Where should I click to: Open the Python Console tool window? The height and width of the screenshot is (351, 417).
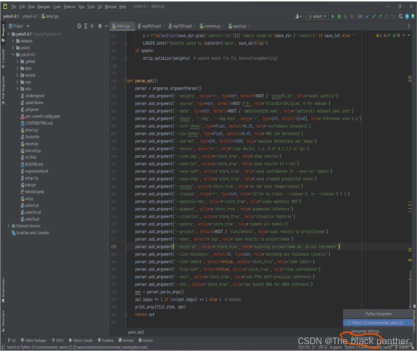[81, 340]
